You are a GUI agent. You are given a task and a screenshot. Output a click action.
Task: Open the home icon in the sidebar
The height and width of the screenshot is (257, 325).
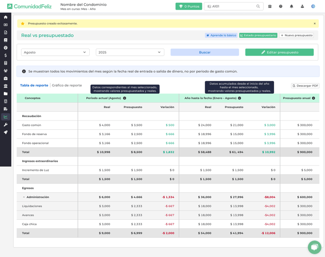pyautogui.click(x=5, y=17)
